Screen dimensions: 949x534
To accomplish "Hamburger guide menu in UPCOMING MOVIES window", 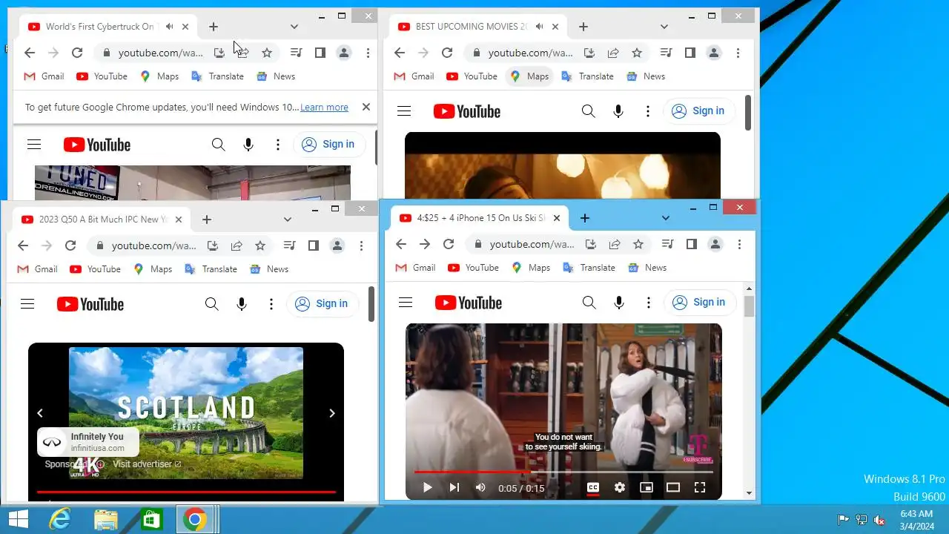I will [x=404, y=111].
